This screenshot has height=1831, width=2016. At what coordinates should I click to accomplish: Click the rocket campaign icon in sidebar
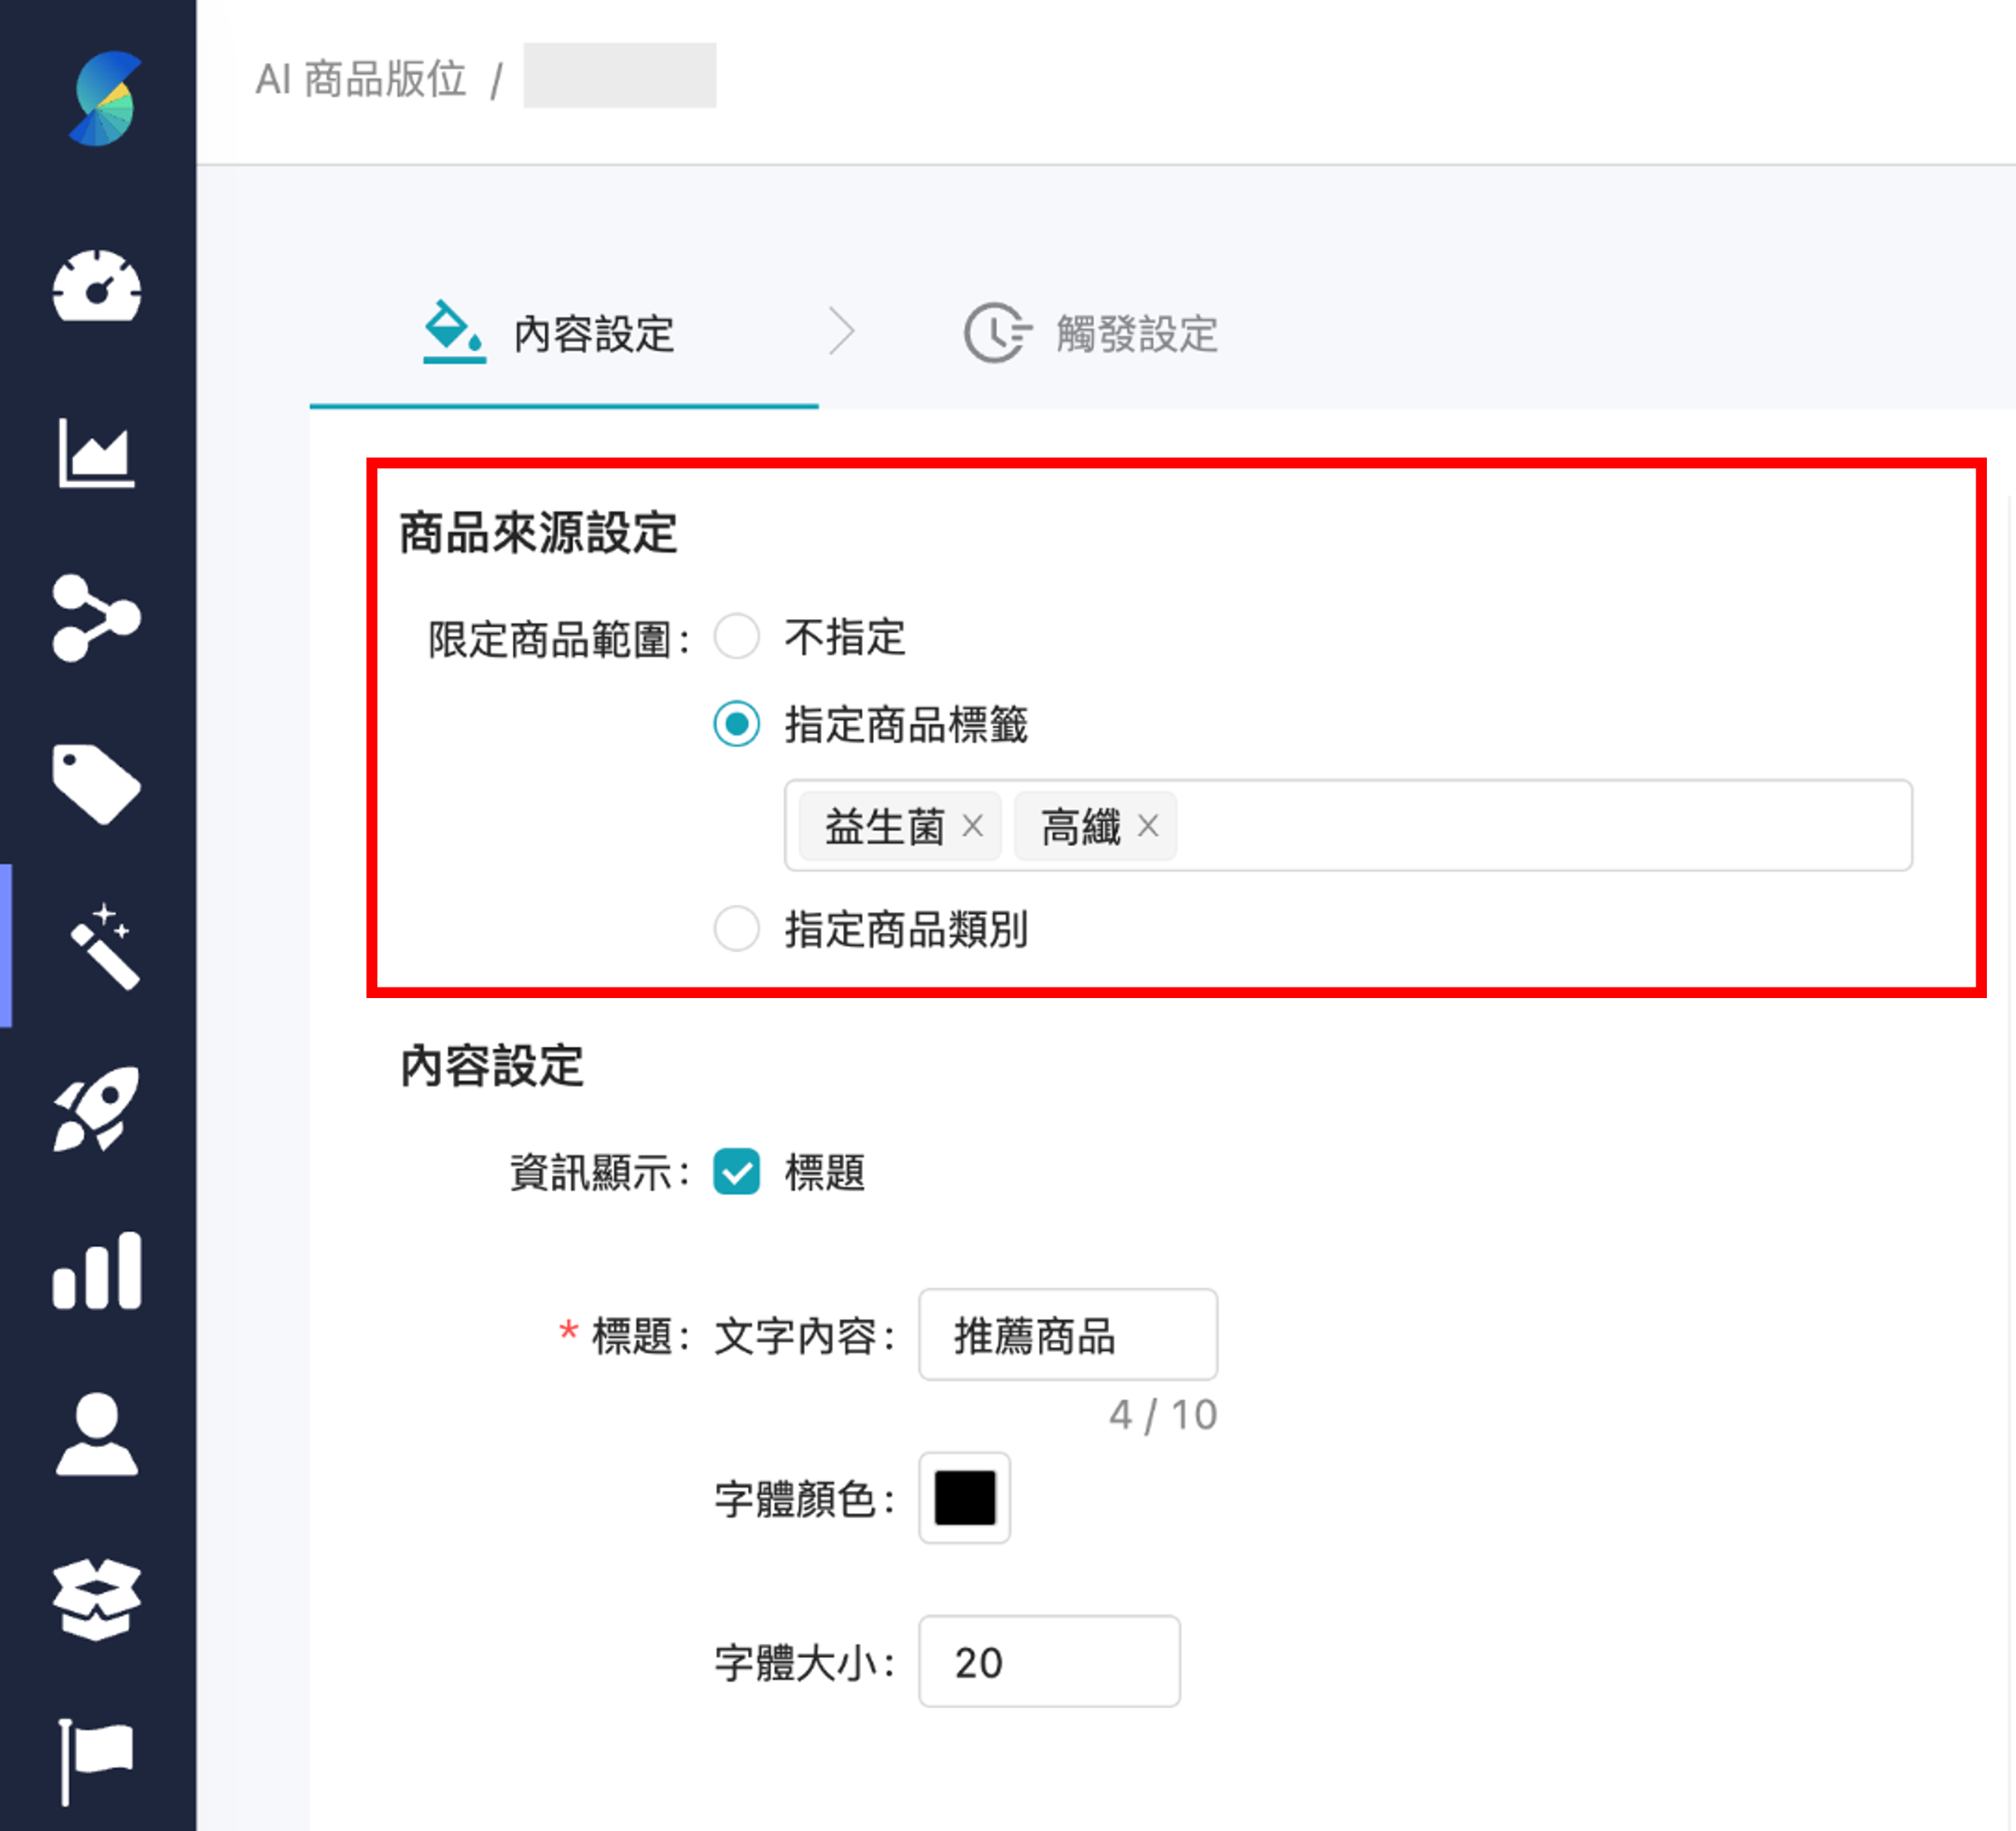pyautogui.click(x=97, y=1110)
